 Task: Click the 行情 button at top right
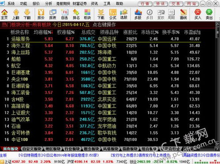point(145,4)
